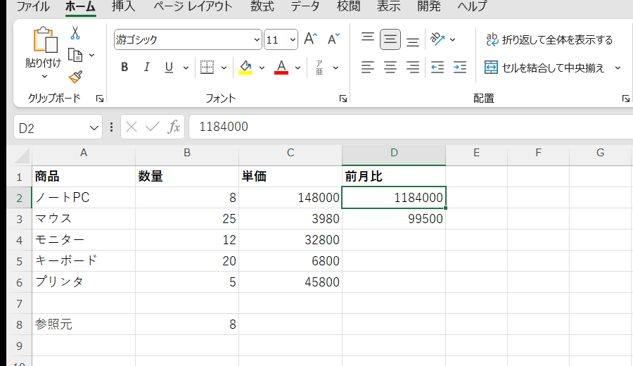
Task: Click the Cut scissors icon
Action: pos(75,32)
